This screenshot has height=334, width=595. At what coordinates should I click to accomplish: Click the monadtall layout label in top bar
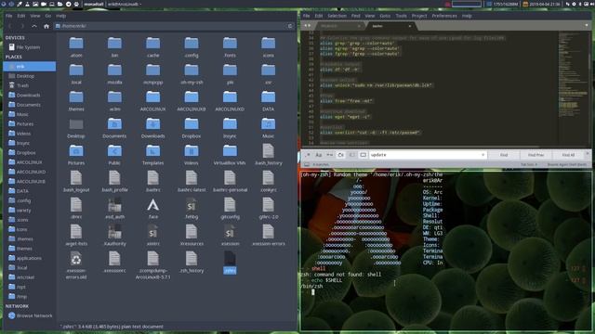(x=94, y=4)
